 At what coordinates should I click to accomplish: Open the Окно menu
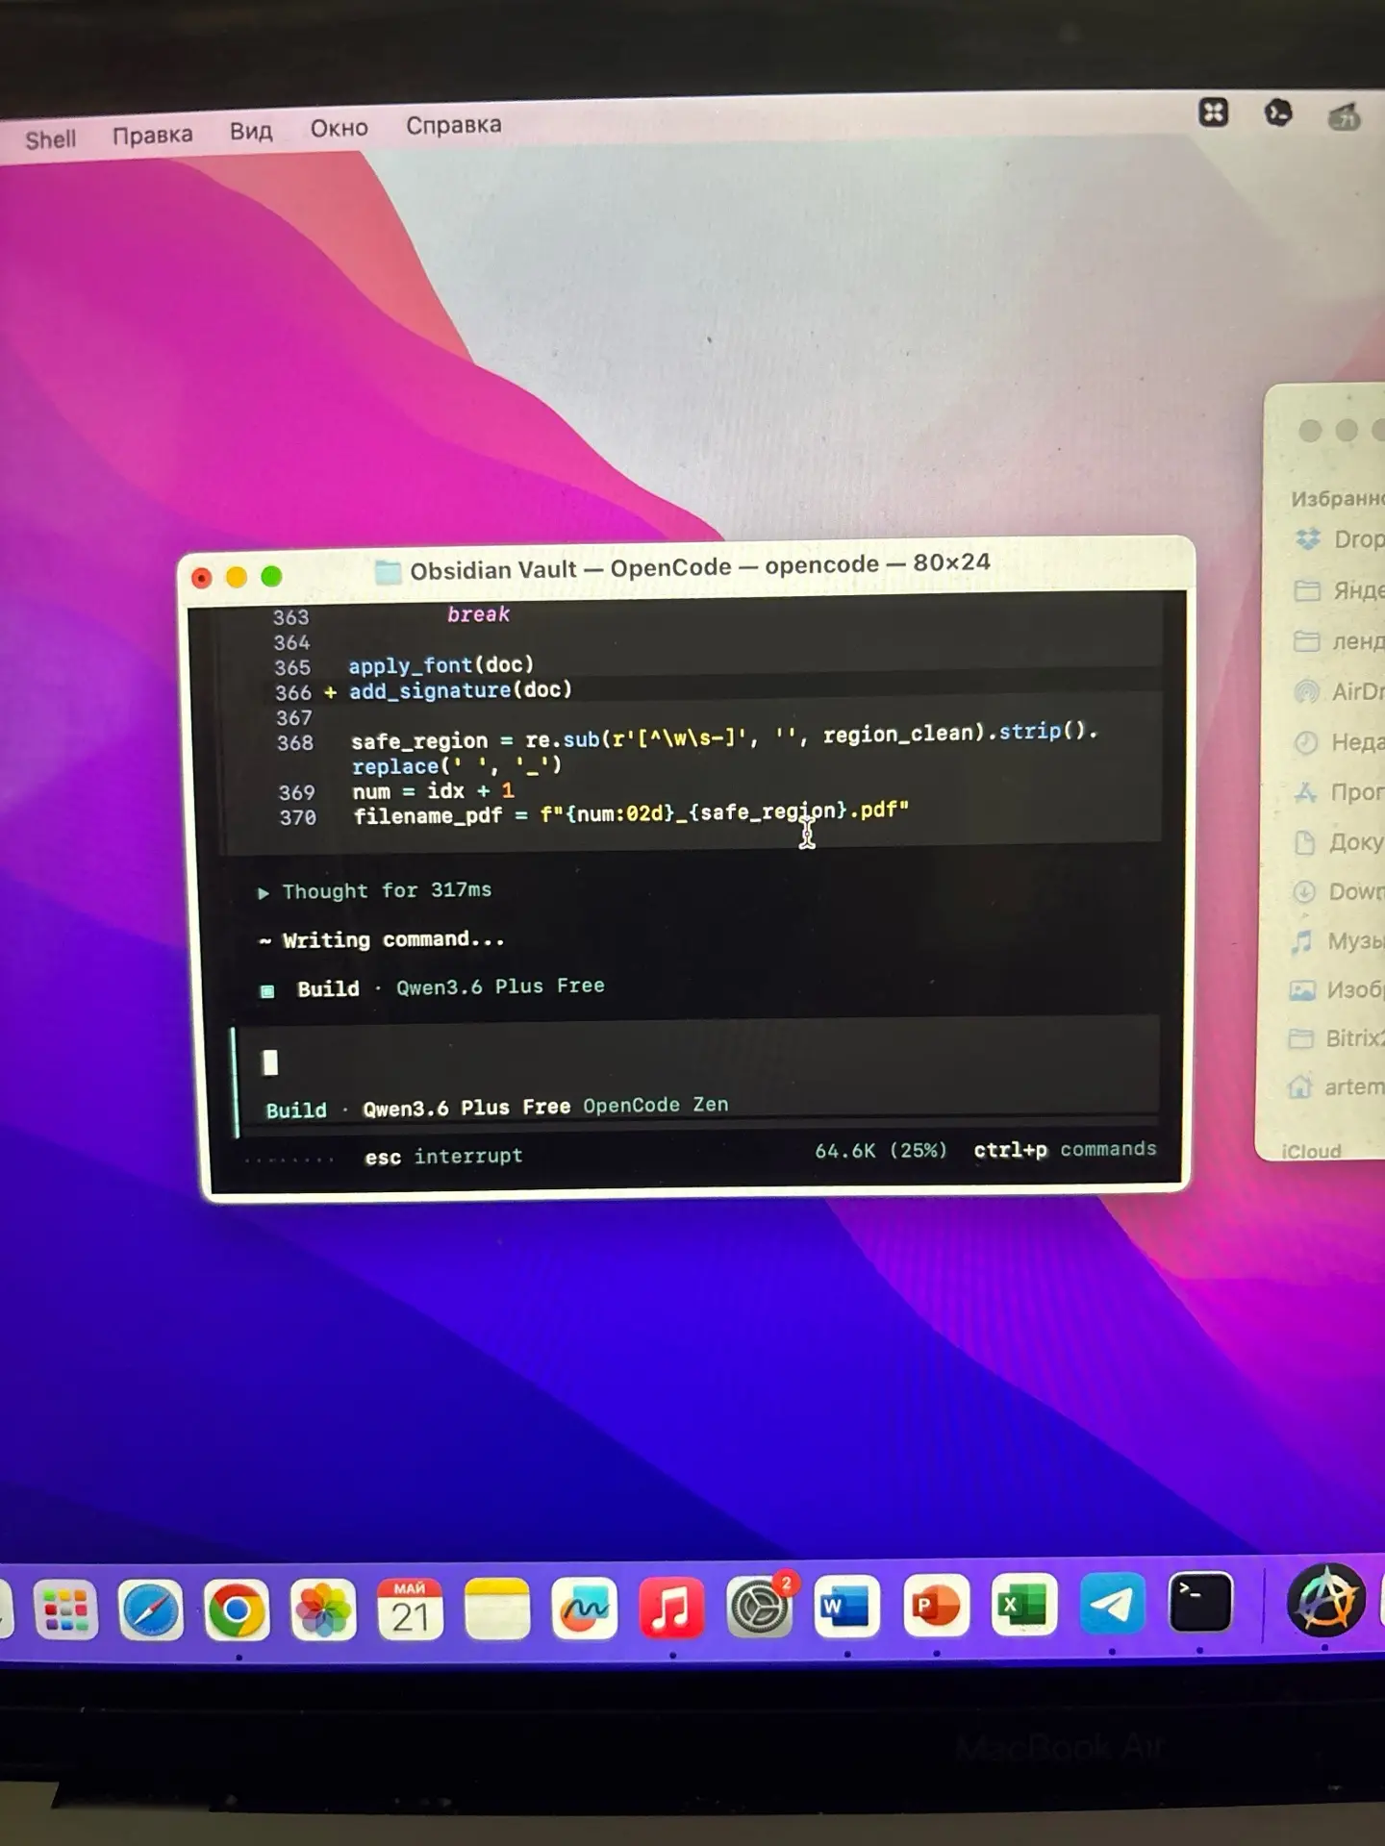point(339,128)
